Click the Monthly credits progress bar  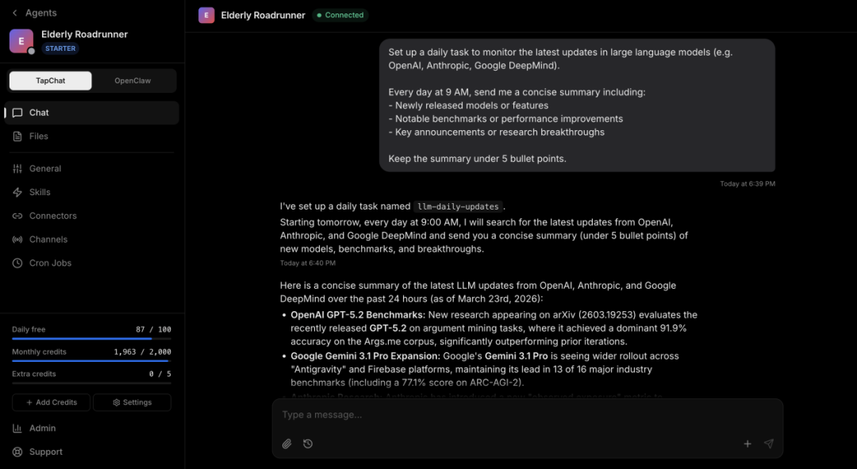point(91,361)
